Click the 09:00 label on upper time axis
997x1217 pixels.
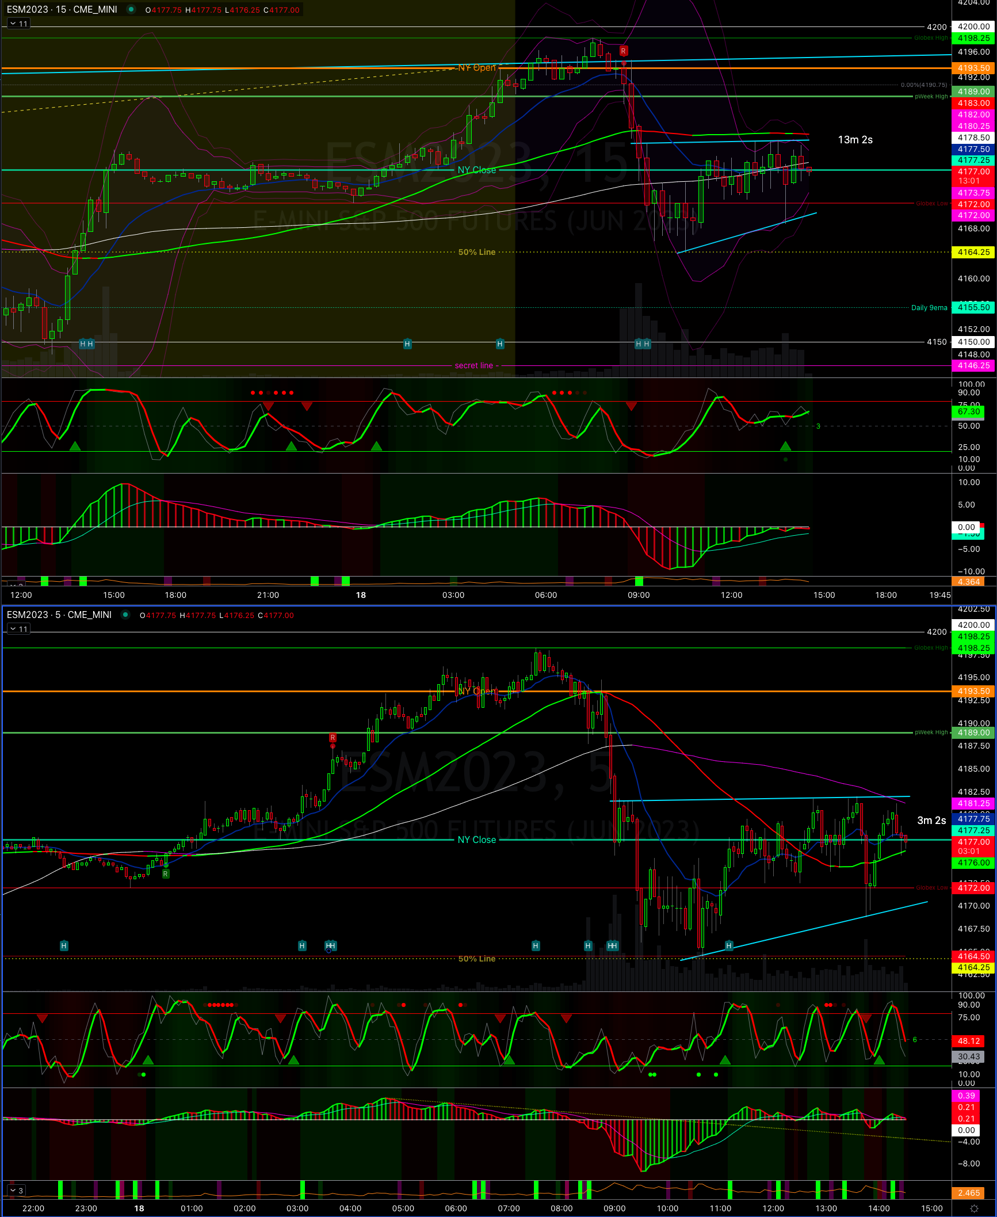[x=639, y=595]
